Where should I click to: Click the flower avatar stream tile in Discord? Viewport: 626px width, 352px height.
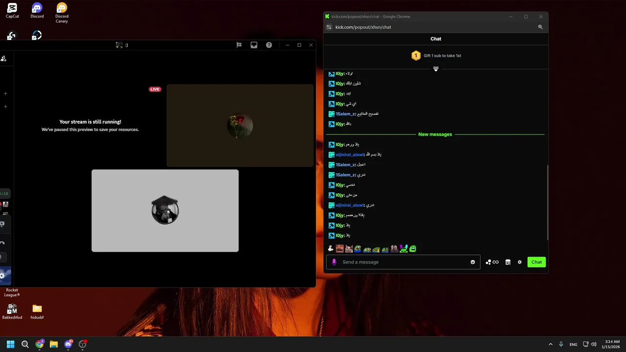[240, 126]
